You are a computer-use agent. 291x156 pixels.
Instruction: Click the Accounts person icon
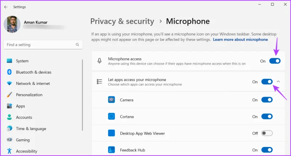tap(9, 117)
